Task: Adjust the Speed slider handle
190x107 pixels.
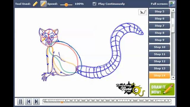Action: [66, 5]
